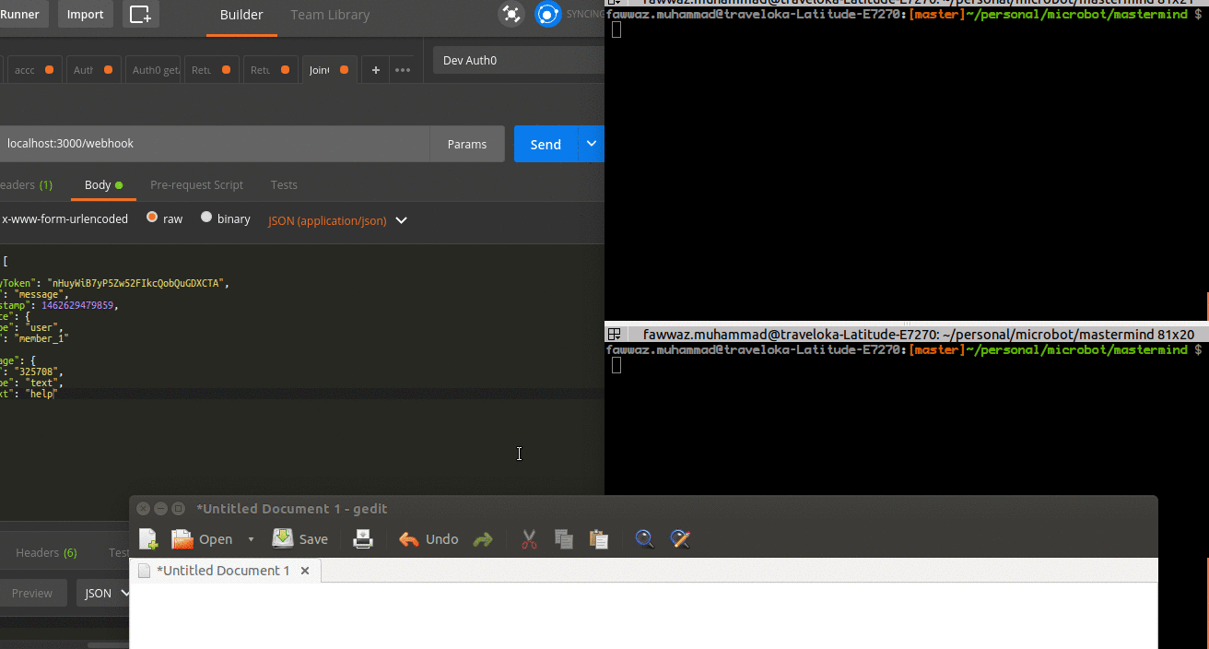
Task: Open gedit Find and Replace tool
Action: [680, 539]
